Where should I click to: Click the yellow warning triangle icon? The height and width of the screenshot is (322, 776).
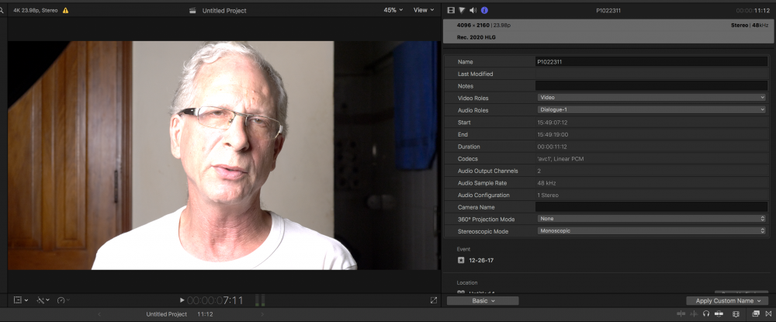pos(65,11)
